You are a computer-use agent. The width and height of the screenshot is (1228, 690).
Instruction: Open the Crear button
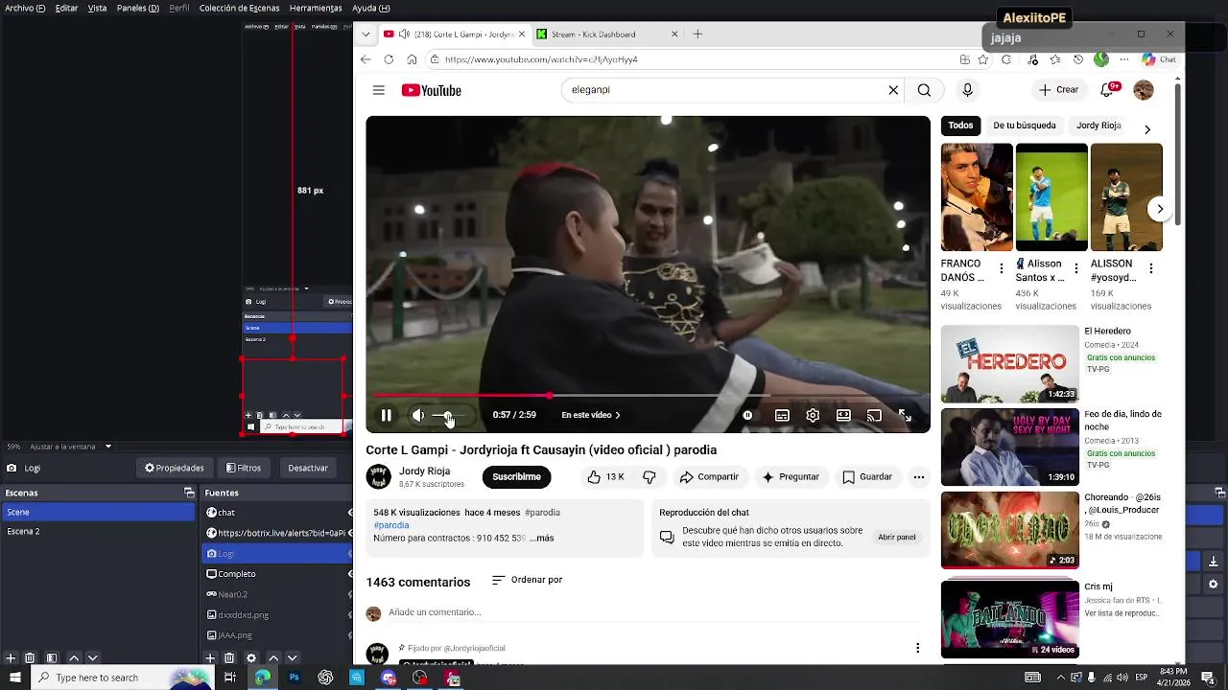[x=1058, y=90]
